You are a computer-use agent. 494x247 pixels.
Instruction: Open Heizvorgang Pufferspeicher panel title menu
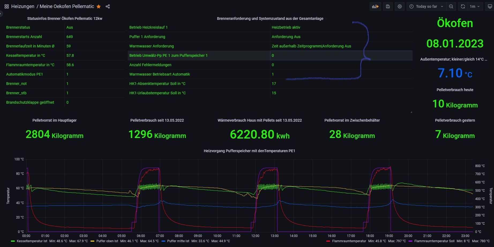click(x=249, y=151)
